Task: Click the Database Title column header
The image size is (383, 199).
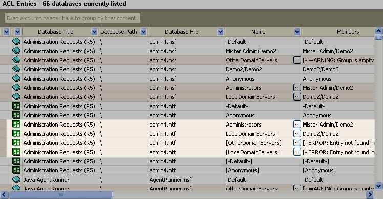Action: click(55, 32)
